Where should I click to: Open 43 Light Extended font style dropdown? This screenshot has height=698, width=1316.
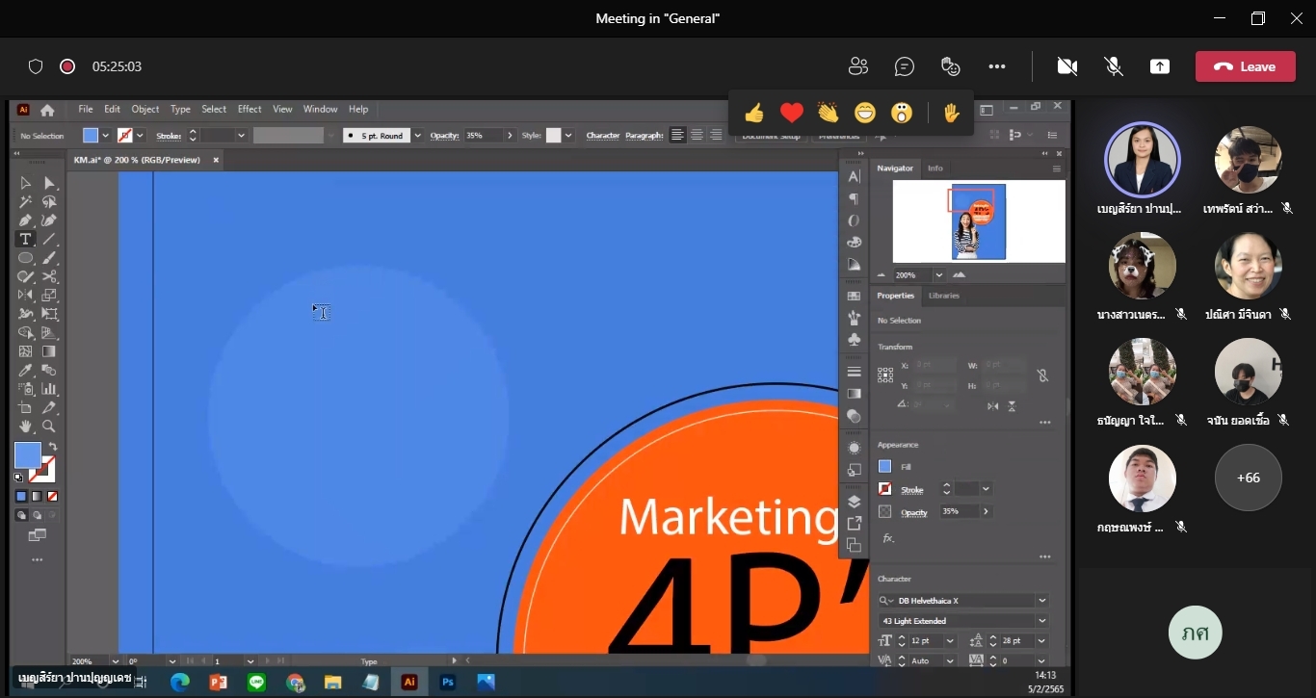(1041, 621)
